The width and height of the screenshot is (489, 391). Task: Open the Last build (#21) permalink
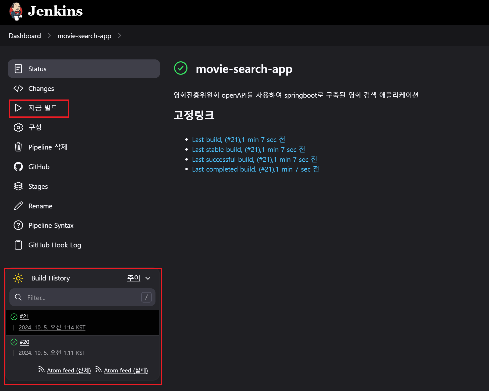pyautogui.click(x=239, y=140)
